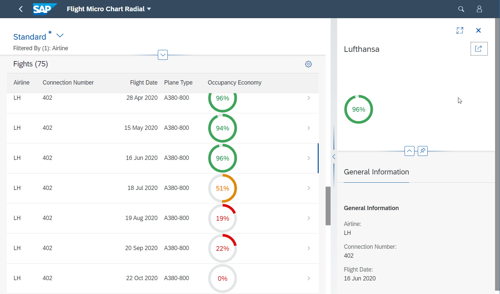
Task: Collapse the detail header using the up arrow
Action: click(x=409, y=151)
